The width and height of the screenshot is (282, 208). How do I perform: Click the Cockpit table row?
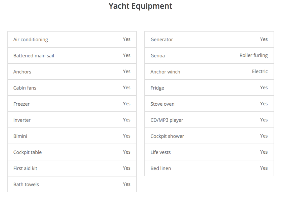(72, 152)
